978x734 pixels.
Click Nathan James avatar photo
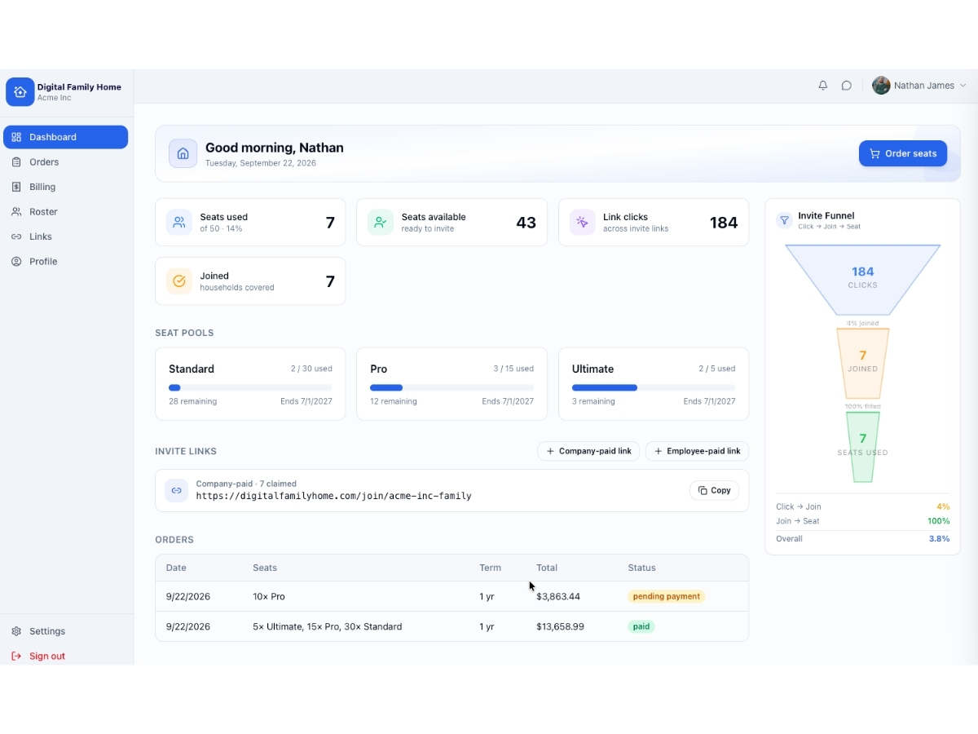click(881, 86)
